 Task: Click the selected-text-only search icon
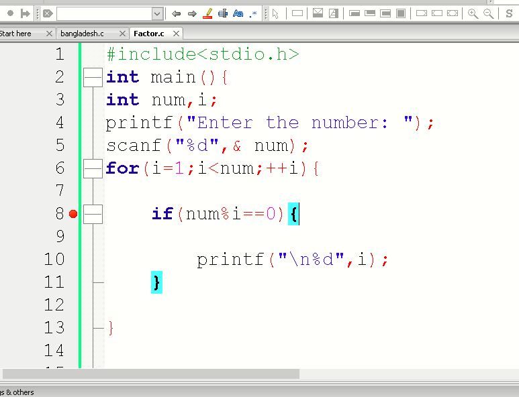point(223,13)
